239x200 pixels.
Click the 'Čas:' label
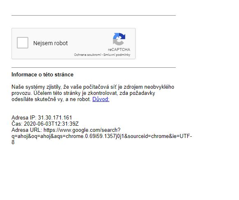(x=17, y=124)
